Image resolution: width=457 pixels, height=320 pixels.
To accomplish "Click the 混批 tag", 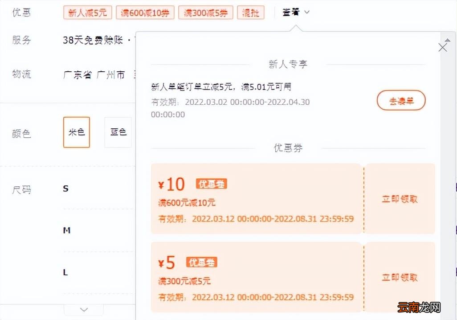I will 251,12.
